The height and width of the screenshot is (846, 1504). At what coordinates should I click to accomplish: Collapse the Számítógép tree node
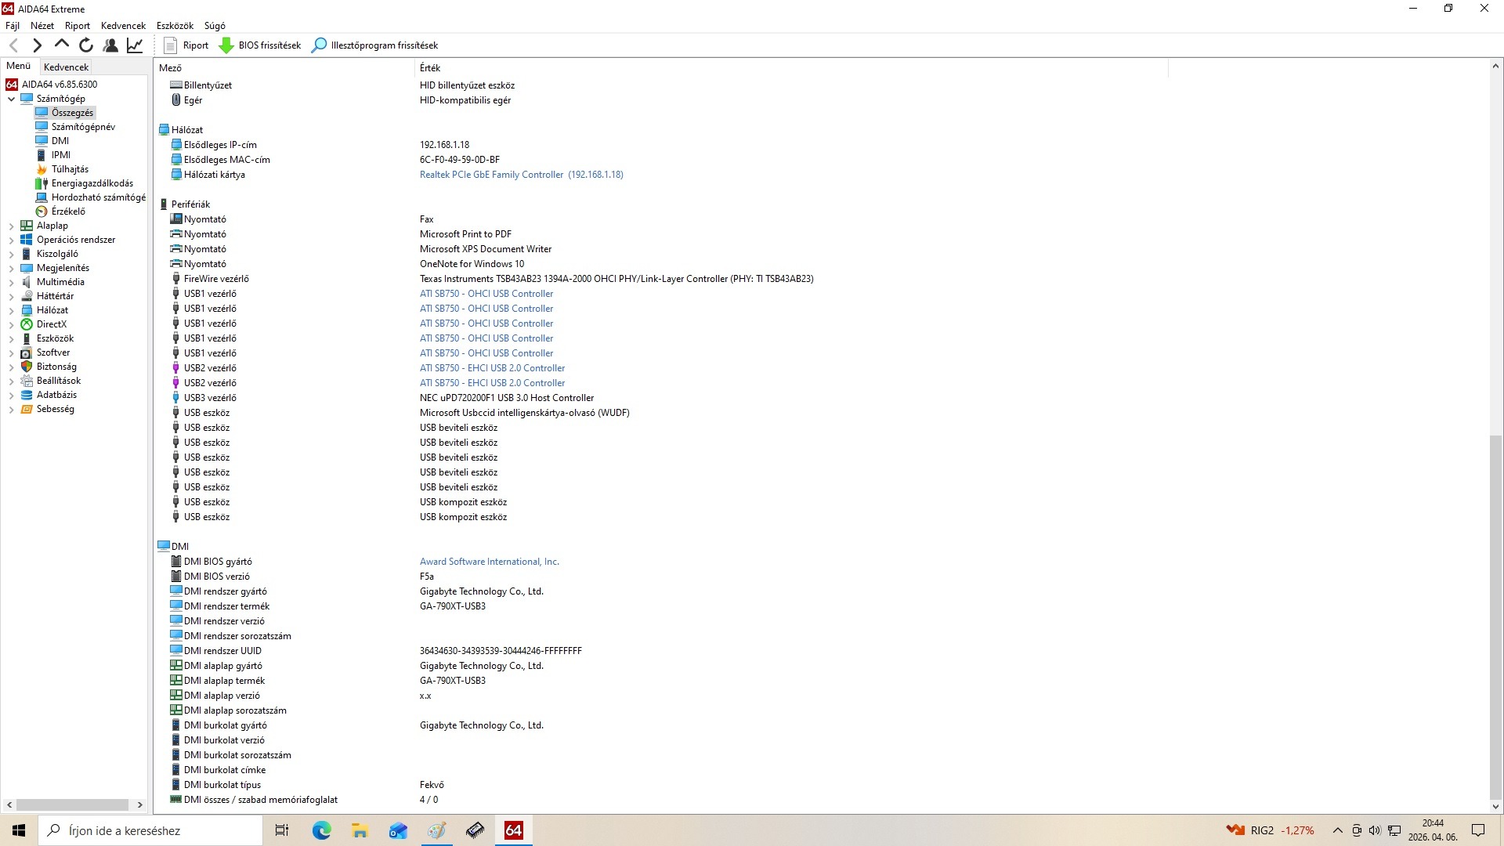point(11,99)
